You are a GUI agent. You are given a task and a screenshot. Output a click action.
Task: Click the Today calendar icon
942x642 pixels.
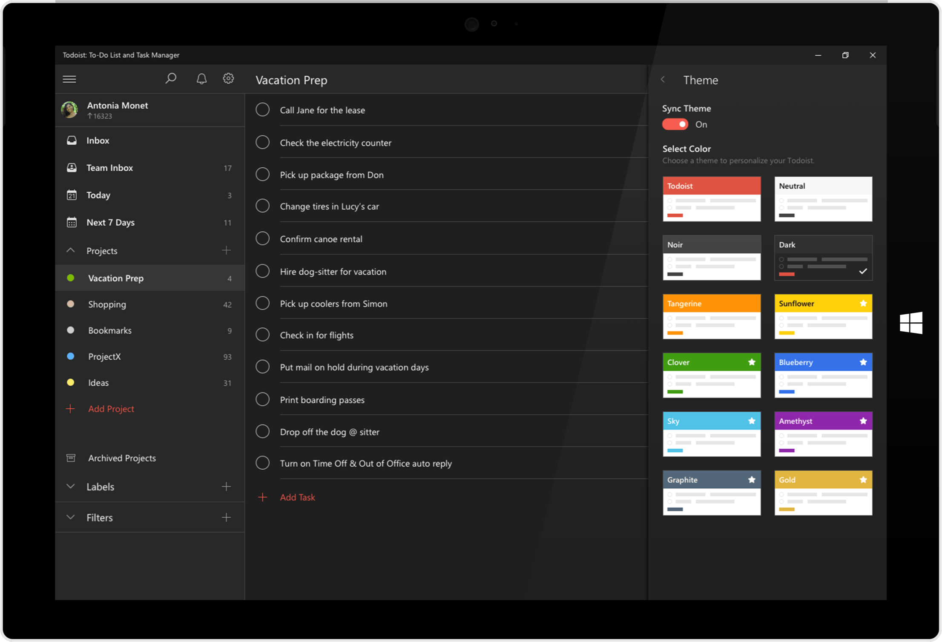[x=72, y=195]
